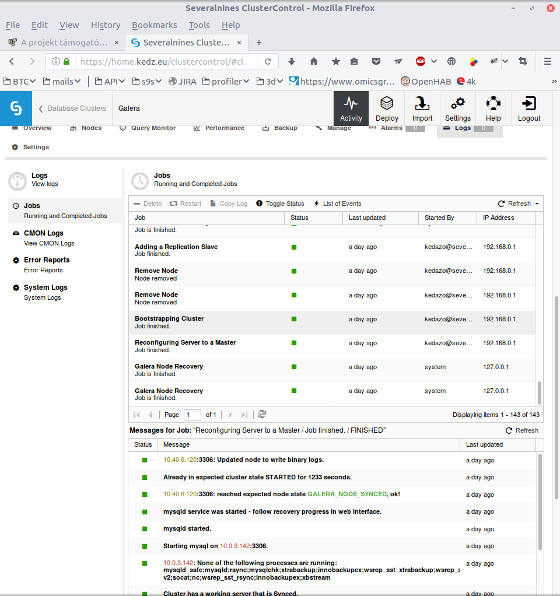This screenshot has width=560, height=596.
Task: Click the Severalnines logo home icon
Action: [x=16, y=108]
